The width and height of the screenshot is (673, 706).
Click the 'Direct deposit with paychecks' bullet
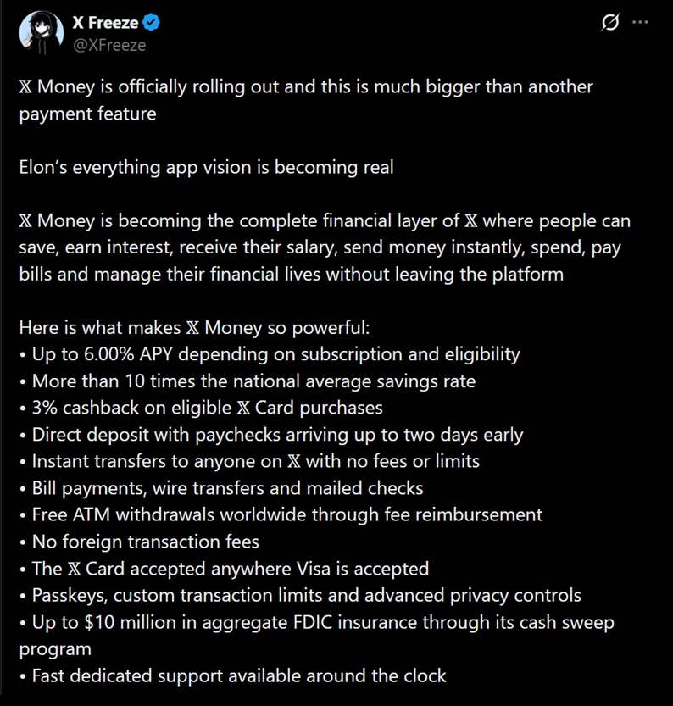tap(271, 435)
